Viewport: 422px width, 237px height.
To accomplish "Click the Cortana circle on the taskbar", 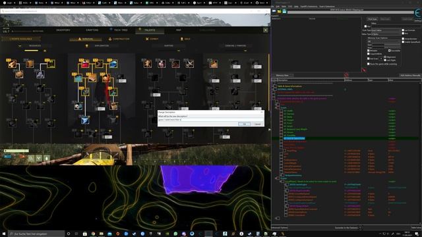I will click(x=69, y=234).
